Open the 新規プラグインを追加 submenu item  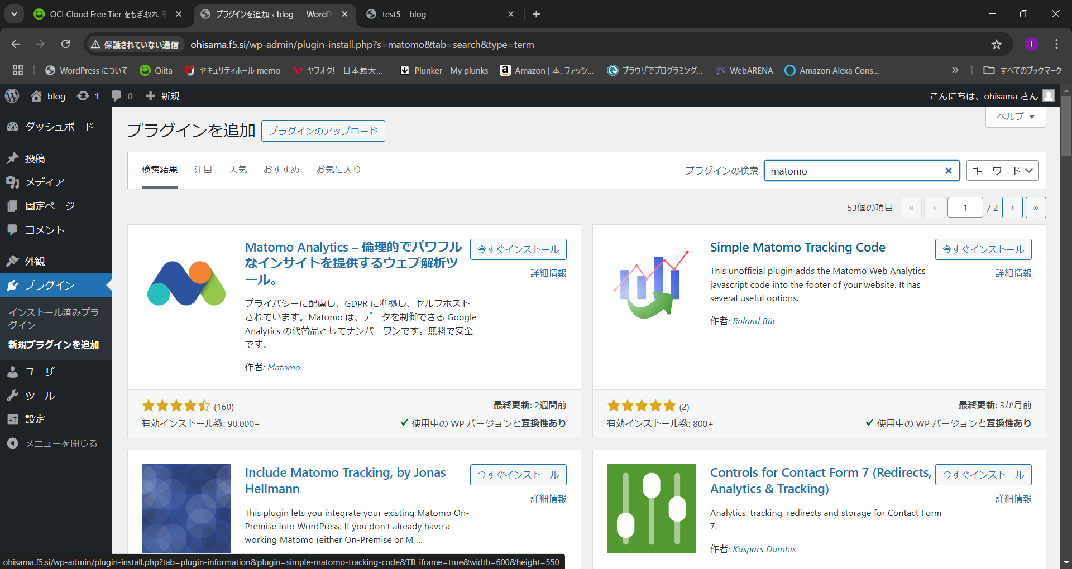pyautogui.click(x=54, y=345)
